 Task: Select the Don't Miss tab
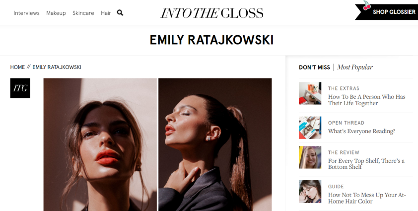point(314,68)
